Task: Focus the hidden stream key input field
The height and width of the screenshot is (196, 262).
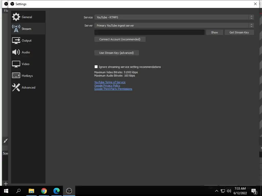Action: tap(149, 32)
